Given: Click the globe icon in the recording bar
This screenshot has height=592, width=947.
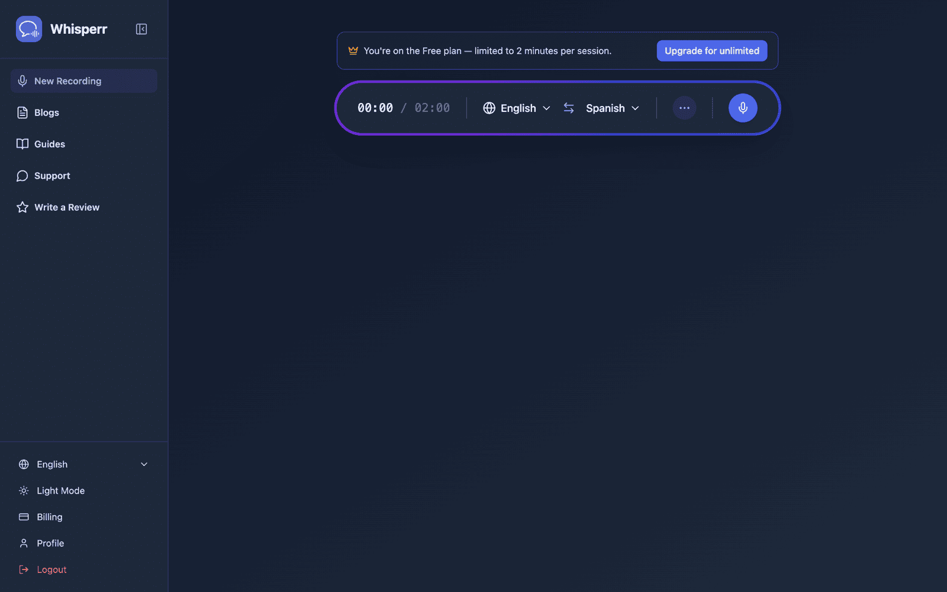Looking at the screenshot, I should pyautogui.click(x=489, y=108).
